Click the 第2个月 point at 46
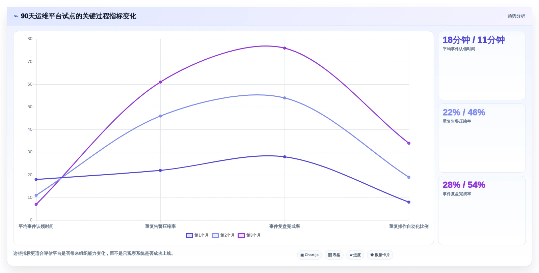Viewport: 539px width, 273px height. tap(160, 116)
